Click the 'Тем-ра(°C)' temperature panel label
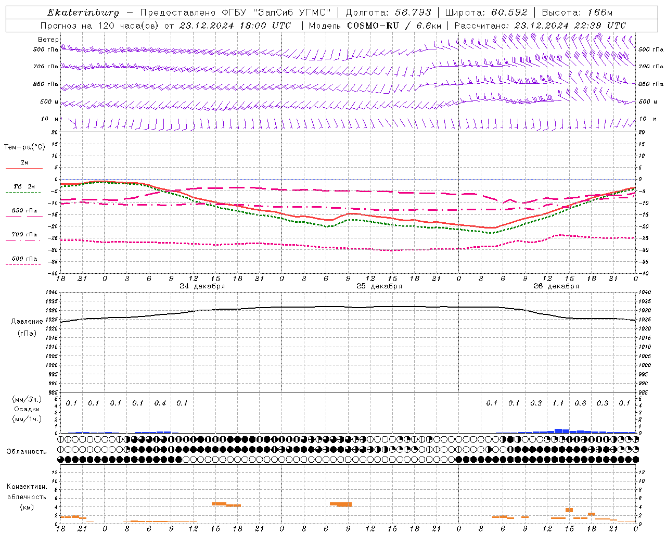666x533 pixels. [x=24, y=147]
